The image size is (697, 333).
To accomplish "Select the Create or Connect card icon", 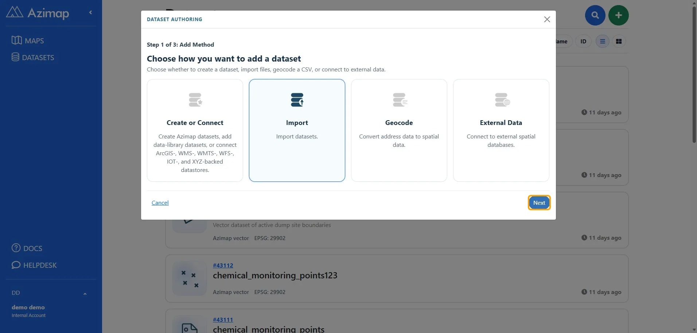I will pos(195,100).
